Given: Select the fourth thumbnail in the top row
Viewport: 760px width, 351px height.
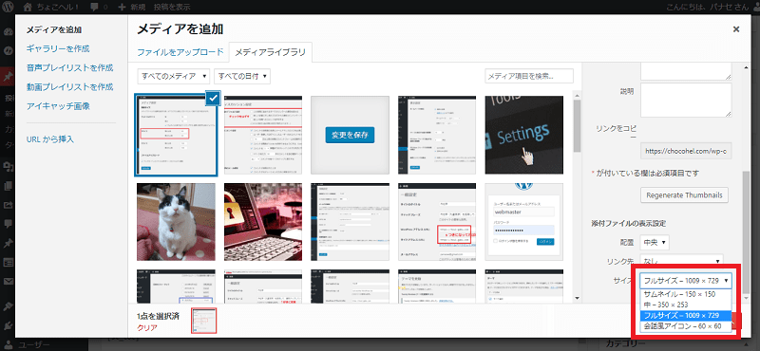Looking at the screenshot, I should pyautogui.click(x=437, y=135).
